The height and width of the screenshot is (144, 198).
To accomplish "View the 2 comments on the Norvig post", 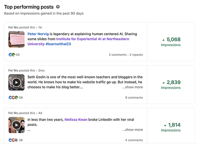I will pyautogui.click(x=118, y=55).
